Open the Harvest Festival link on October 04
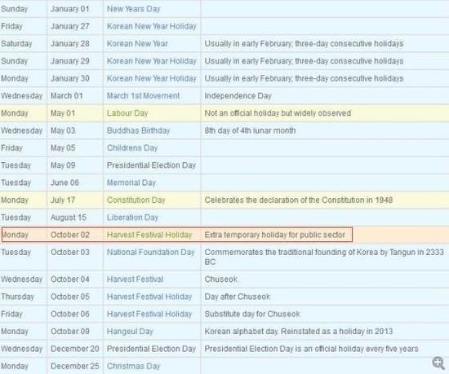The height and width of the screenshot is (374, 449). pos(135,279)
